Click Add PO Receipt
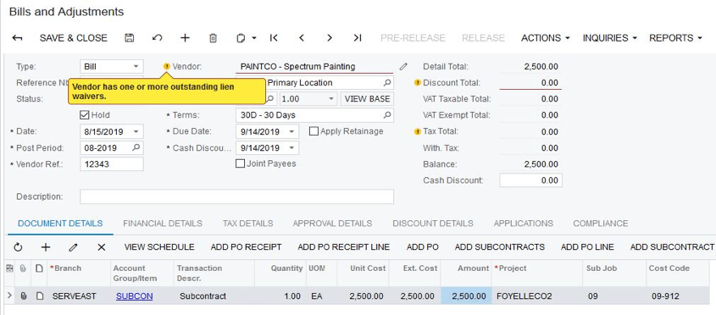The height and width of the screenshot is (315, 716). (246, 247)
